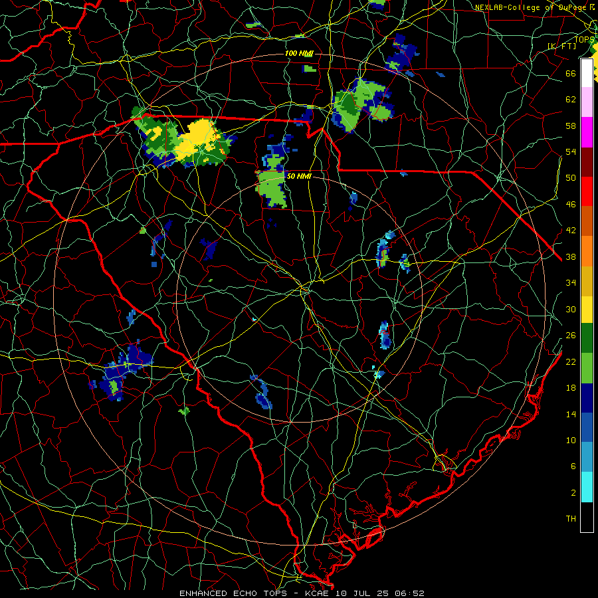The image size is (598, 598).
Task: Click the white swatch in the tops legend
Action: [x=587, y=73]
